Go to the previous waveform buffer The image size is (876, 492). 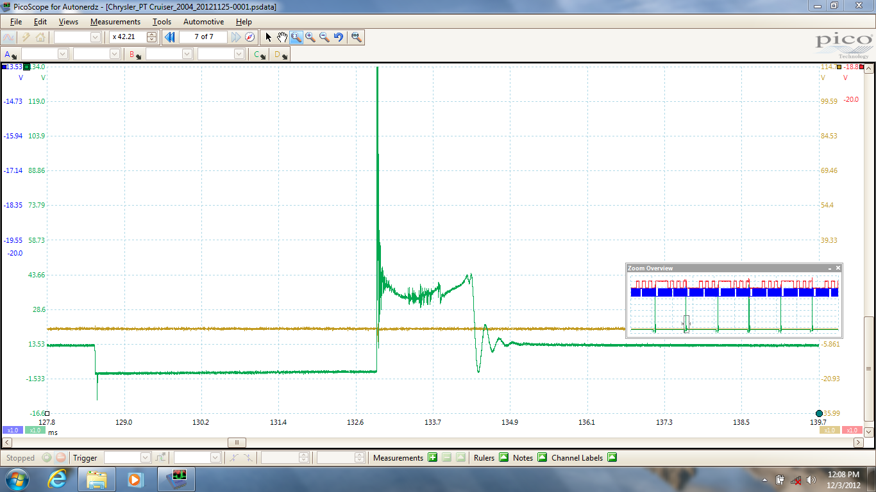[169, 37]
